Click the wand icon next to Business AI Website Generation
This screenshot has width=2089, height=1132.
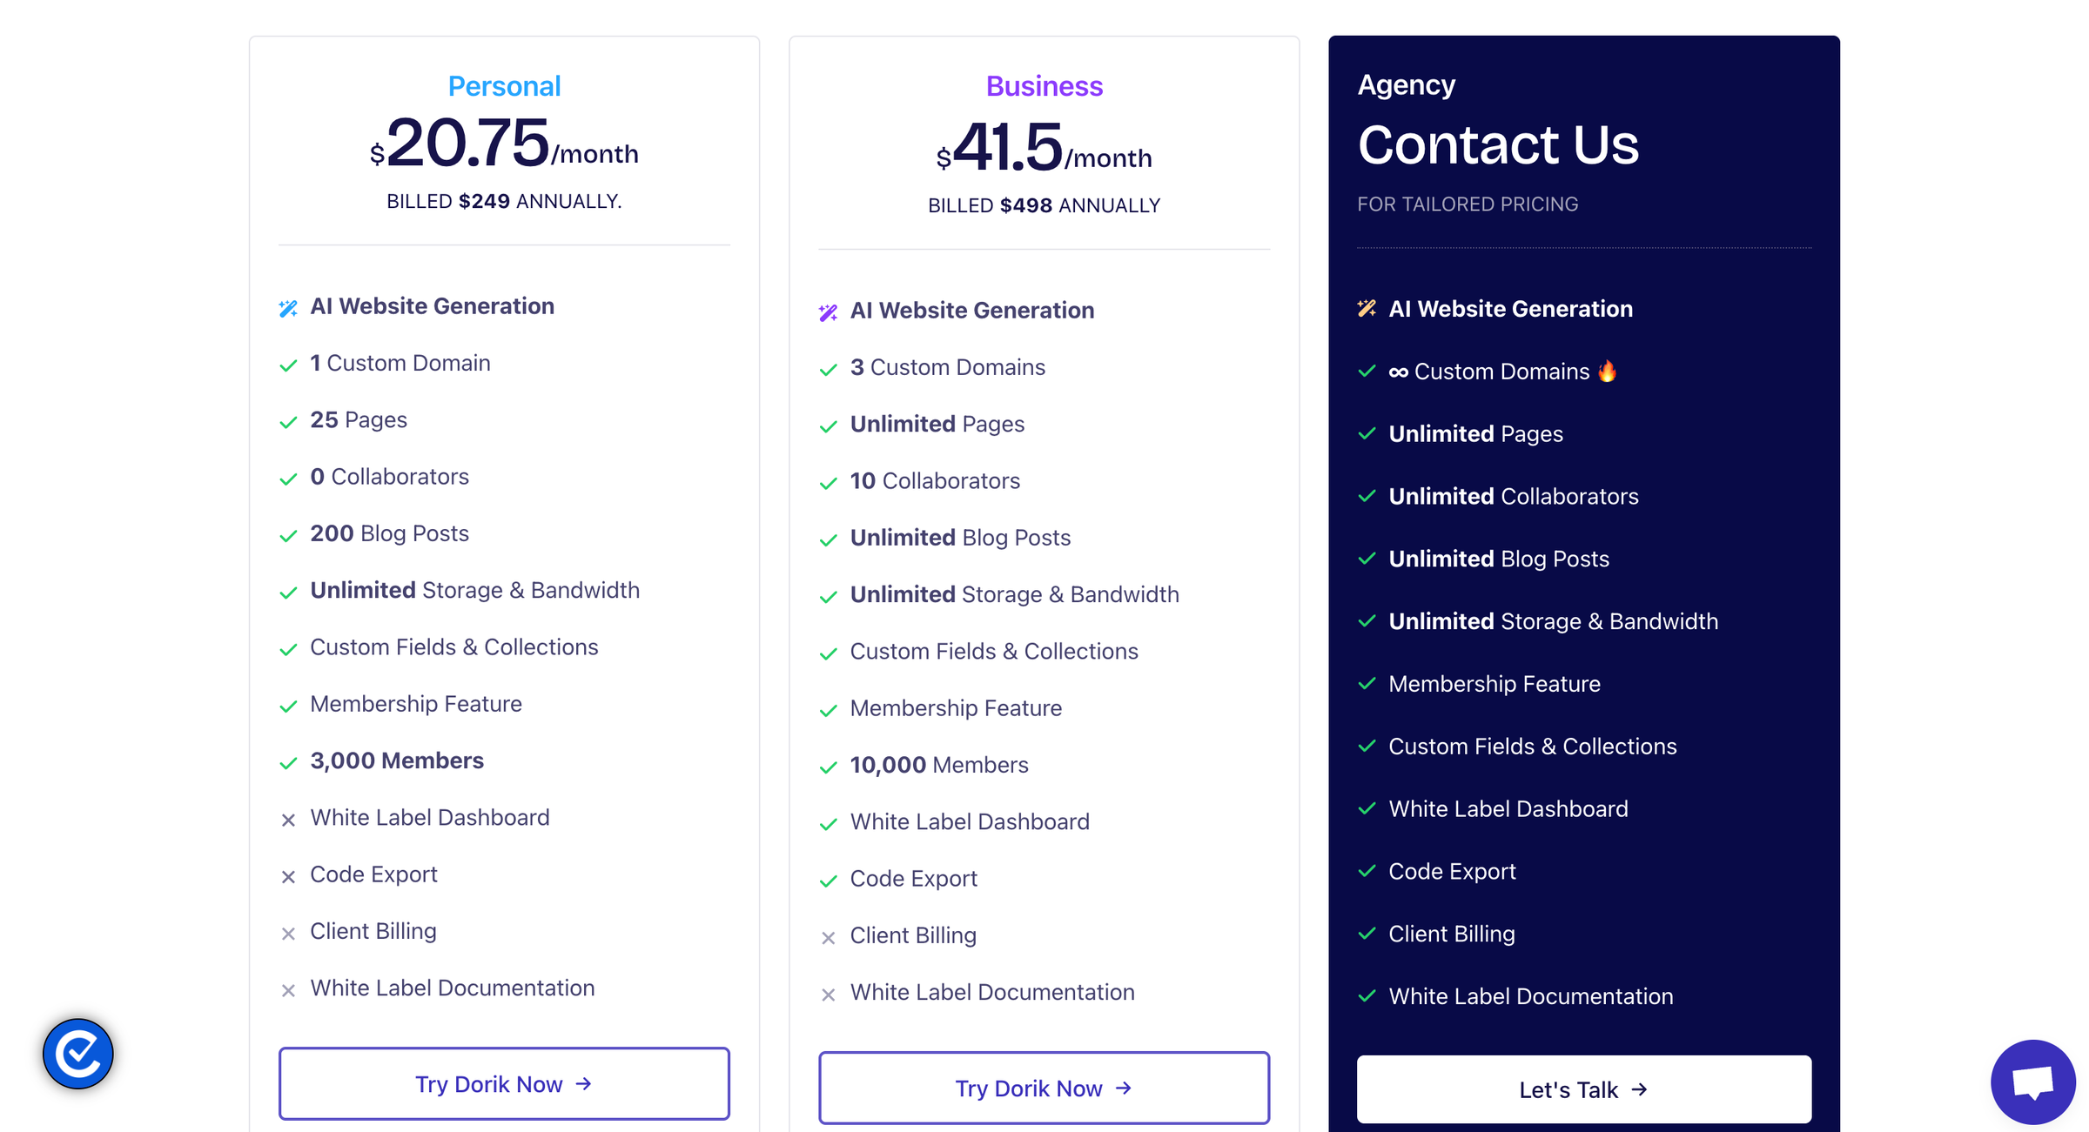coord(827,311)
